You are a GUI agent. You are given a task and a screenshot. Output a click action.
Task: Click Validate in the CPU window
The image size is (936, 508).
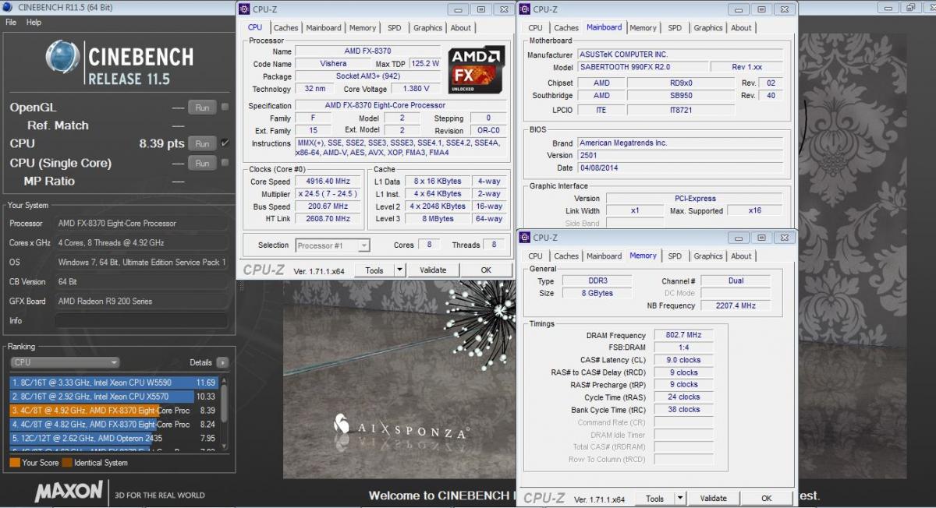tap(433, 270)
